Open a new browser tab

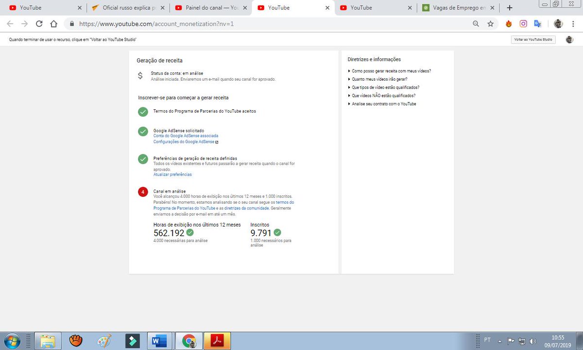(509, 8)
